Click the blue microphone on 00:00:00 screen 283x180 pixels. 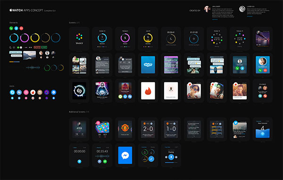click(79, 162)
